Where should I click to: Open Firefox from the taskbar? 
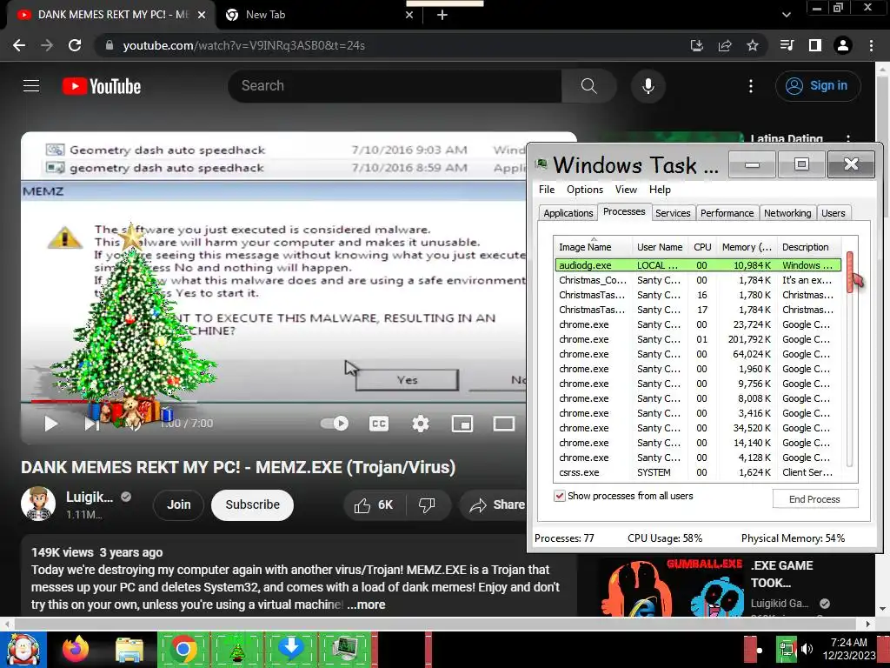tap(76, 649)
